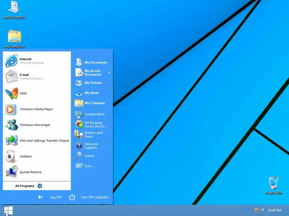Launch the Windows Messenger people icon
Viewport: 289px width, 216px height.
(x=11, y=125)
